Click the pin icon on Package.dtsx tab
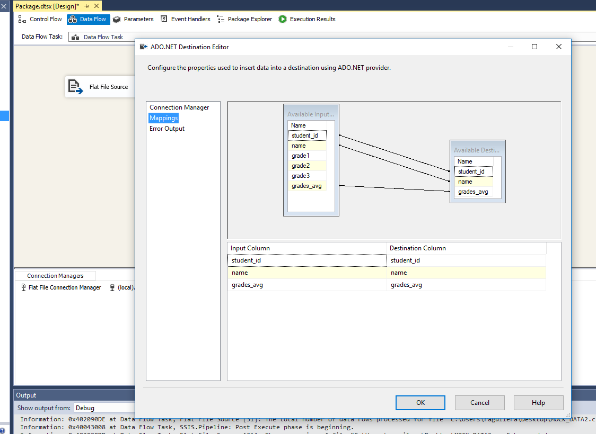The height and width of the screenshot is (434, 596). 86,6
